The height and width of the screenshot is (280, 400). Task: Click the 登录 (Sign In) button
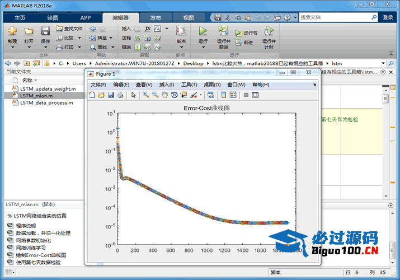[x=388, y=17]
